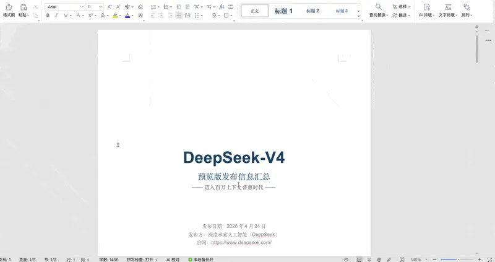Clear formatting with the eraser icon
This screenshot has height=262, width=495.
tap(140, 7)
